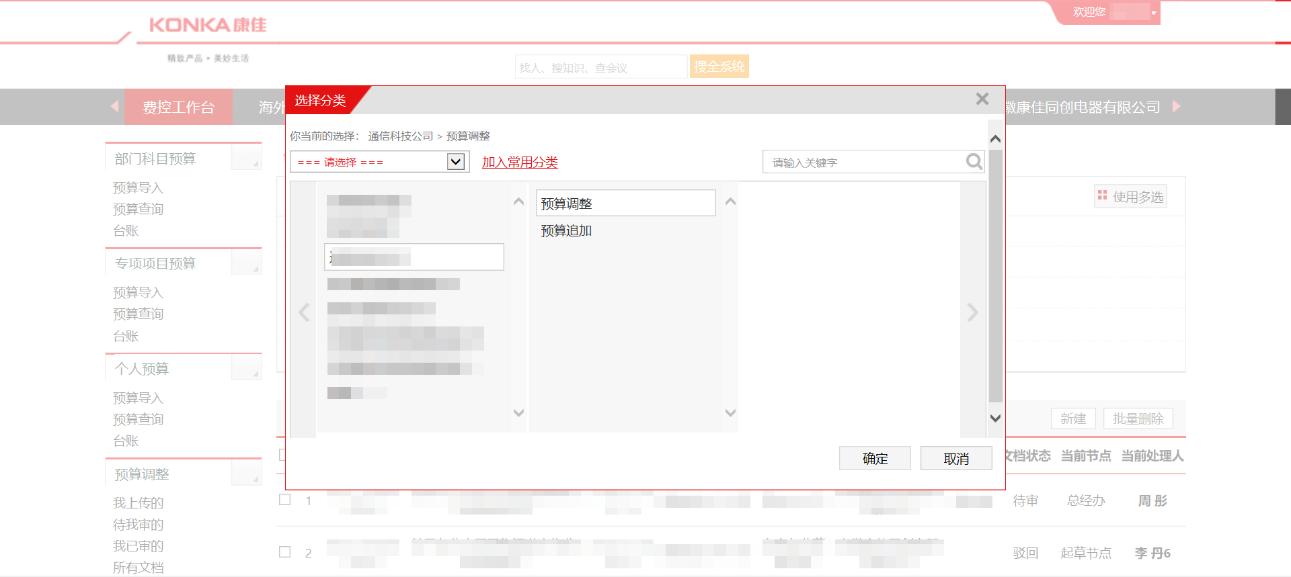Expand the 欢迎您 user menu arrow
The image size is (1291, 577).
pyautogui.click(x=1154, y=13)
